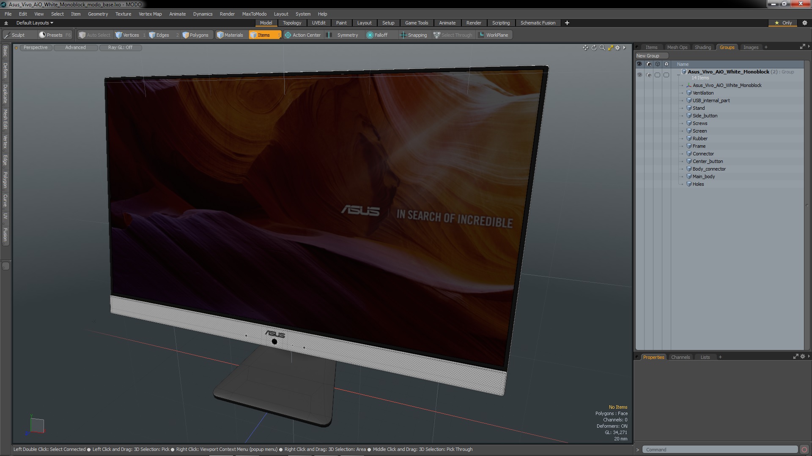Click the Action Center tool
Viewport: 812px width, 456px height.
coord(303,35)
